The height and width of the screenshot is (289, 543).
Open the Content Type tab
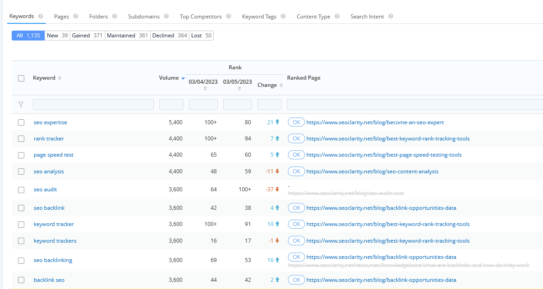pyautogui.click(x=314, y=17)
